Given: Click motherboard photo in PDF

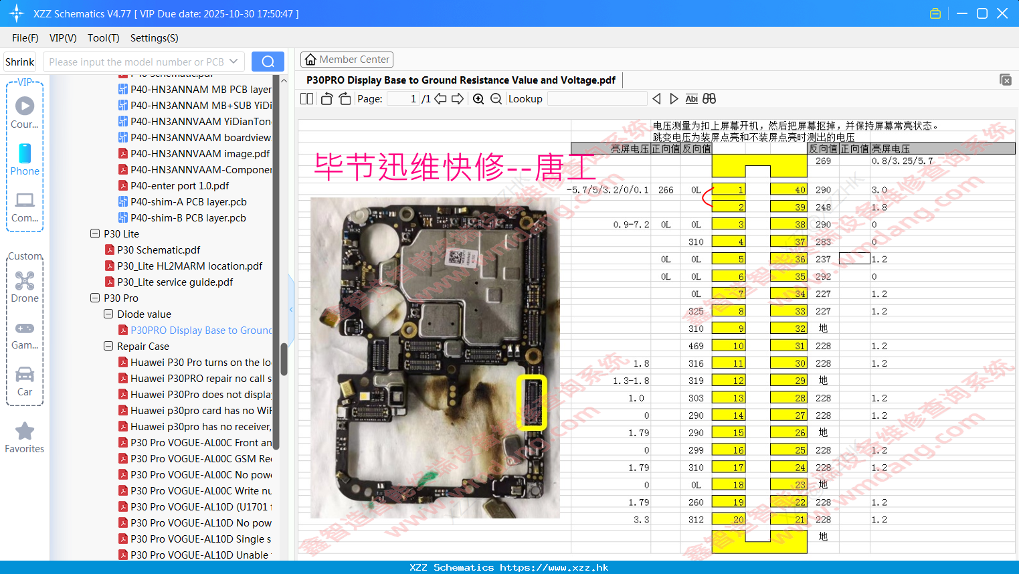Looking at the screenshot, I should point(435,357).
